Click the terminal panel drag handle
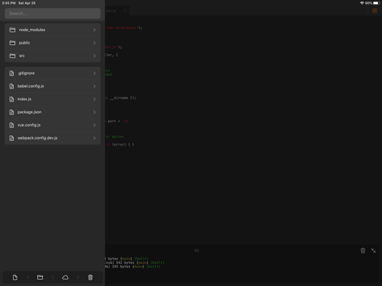Viewport: 382px width, 286px height. click(x=197, y=251)
